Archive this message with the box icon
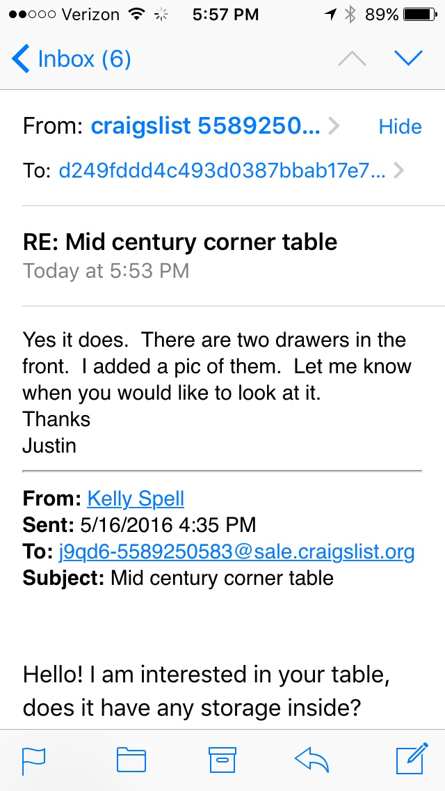The image size is (445, 791). 222,760
